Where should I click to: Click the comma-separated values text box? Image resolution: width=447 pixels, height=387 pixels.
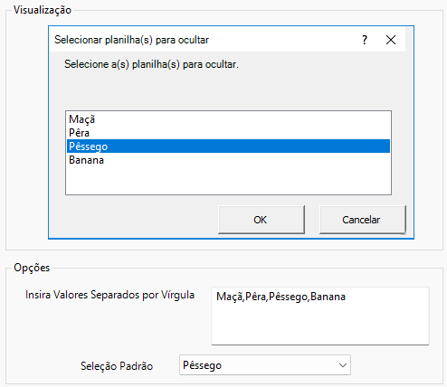click(x=320, y=316)
